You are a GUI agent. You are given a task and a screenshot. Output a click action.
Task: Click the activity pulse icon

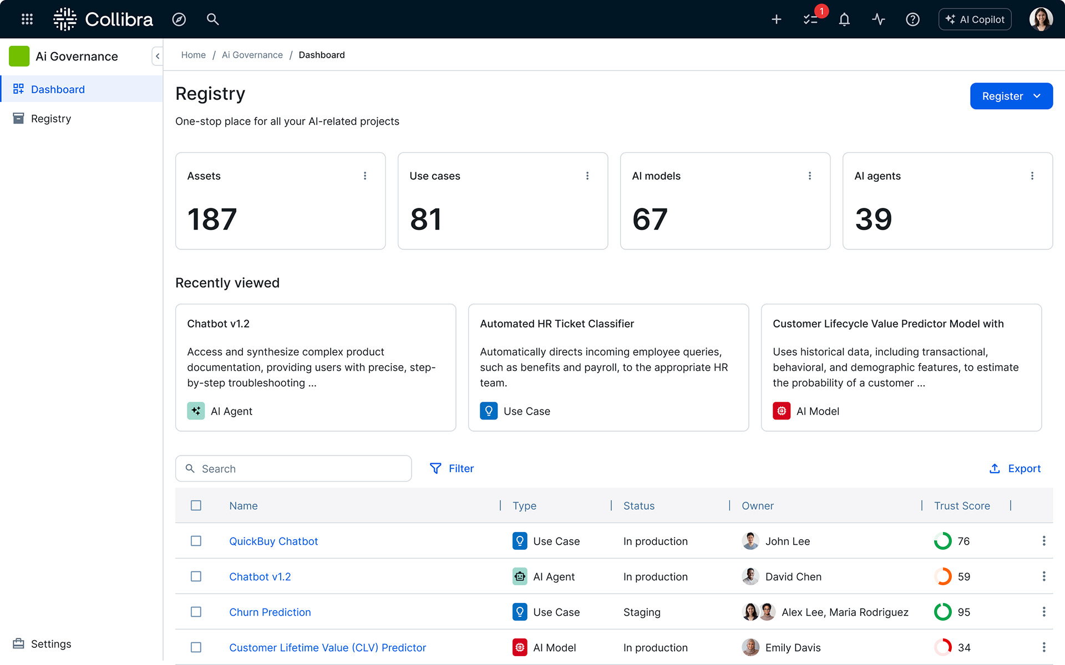[x=878, y=19]
